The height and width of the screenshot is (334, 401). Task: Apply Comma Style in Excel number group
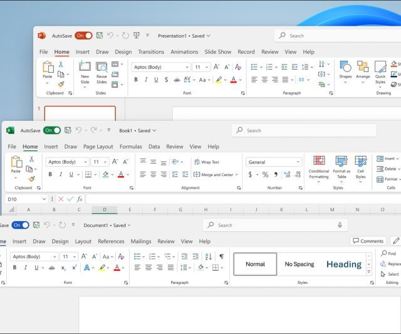(x=276, y=175)
